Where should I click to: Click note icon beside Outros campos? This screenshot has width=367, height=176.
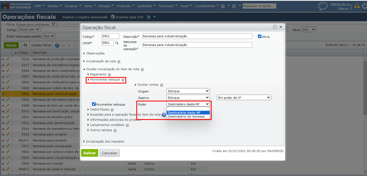(115, 130)
